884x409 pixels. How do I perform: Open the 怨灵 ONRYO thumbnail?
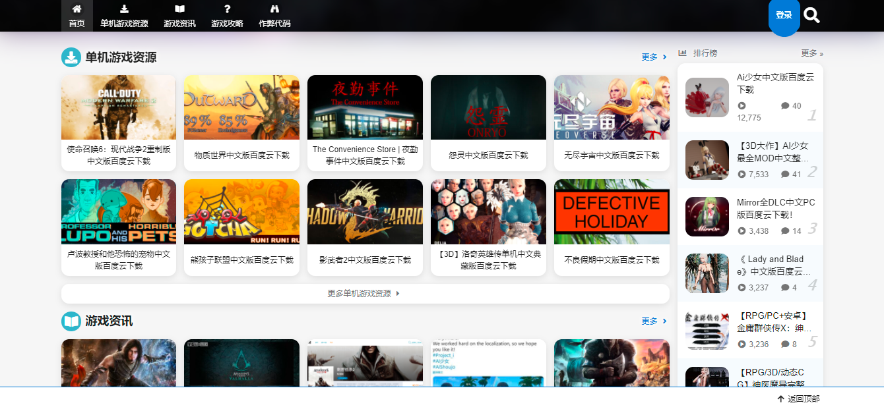point(488,107)
